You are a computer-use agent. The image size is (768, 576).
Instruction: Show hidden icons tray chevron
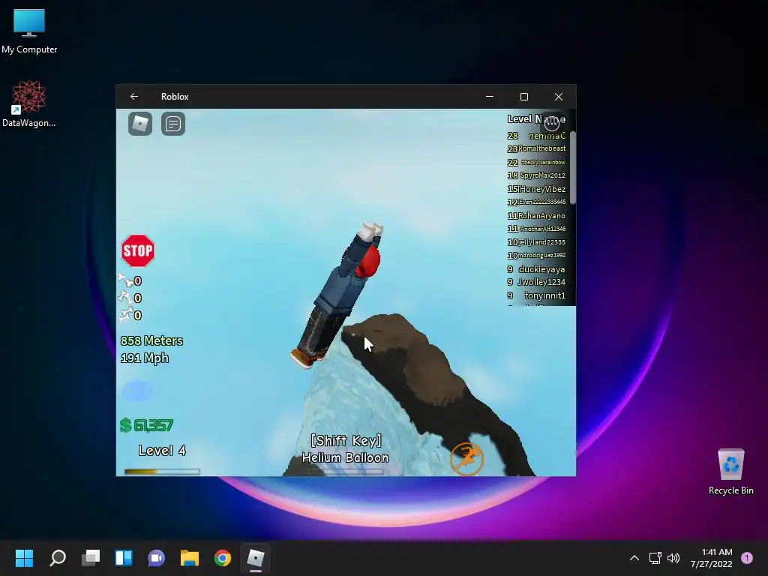[634, 558]
